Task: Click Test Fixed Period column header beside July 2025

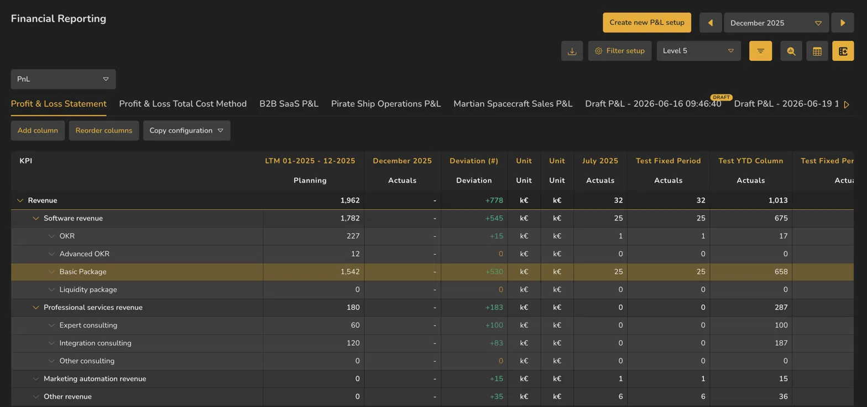Action: (x=668, y=161)
